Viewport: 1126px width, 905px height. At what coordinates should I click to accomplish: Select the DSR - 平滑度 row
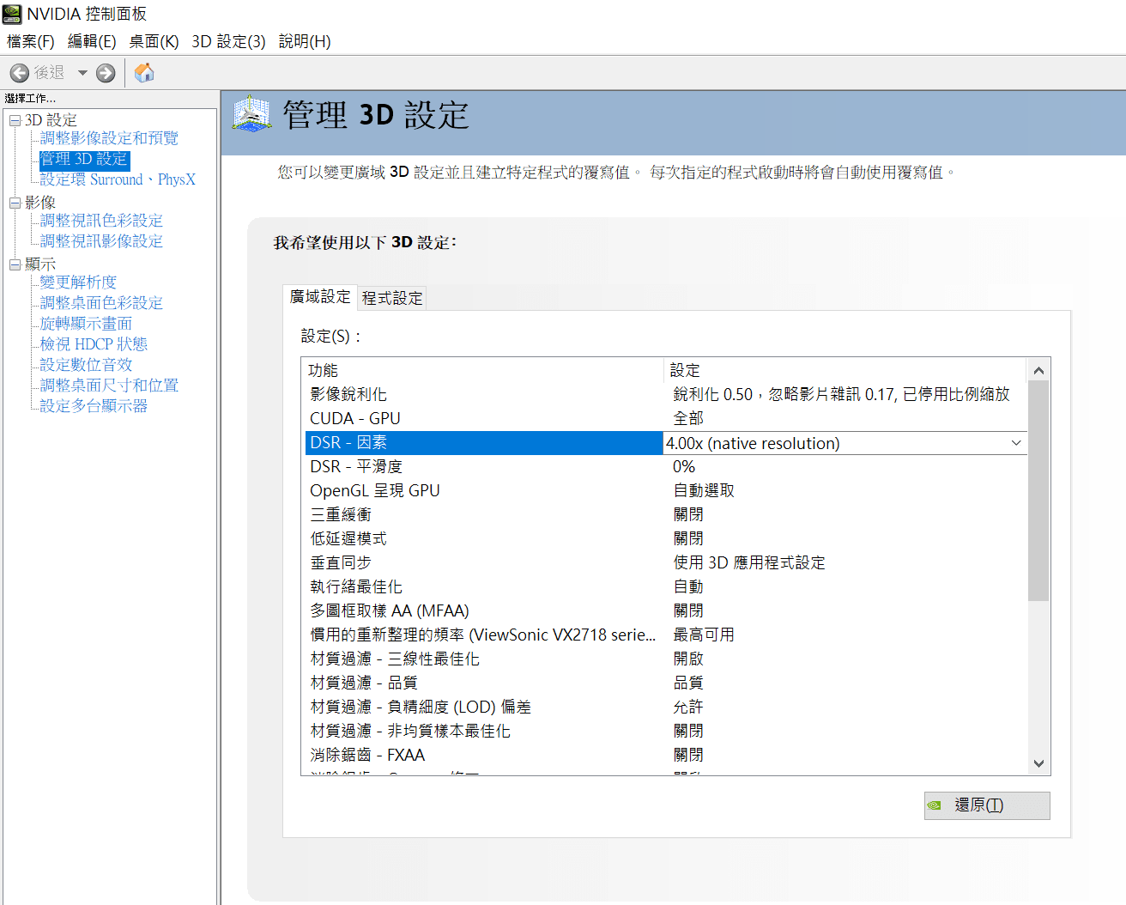pyautogui.click(x=665, y=466)
